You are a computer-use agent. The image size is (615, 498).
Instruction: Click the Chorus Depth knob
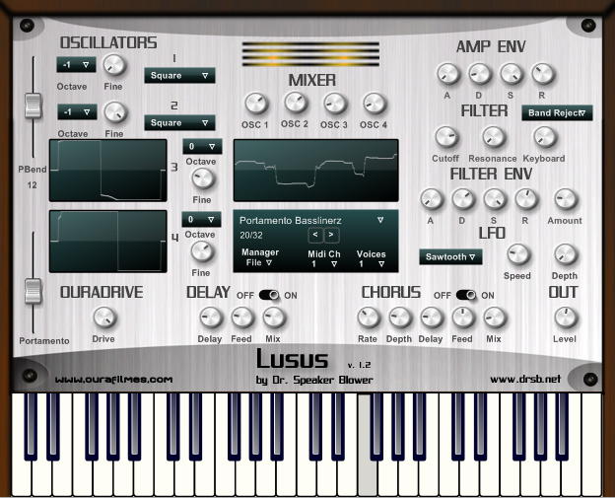click(400, 318)
